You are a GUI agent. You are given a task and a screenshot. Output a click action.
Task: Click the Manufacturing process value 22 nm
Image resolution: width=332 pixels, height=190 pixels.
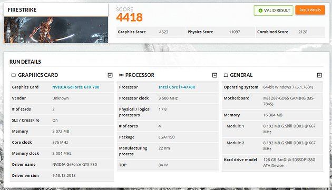click(x=164, y=148)
